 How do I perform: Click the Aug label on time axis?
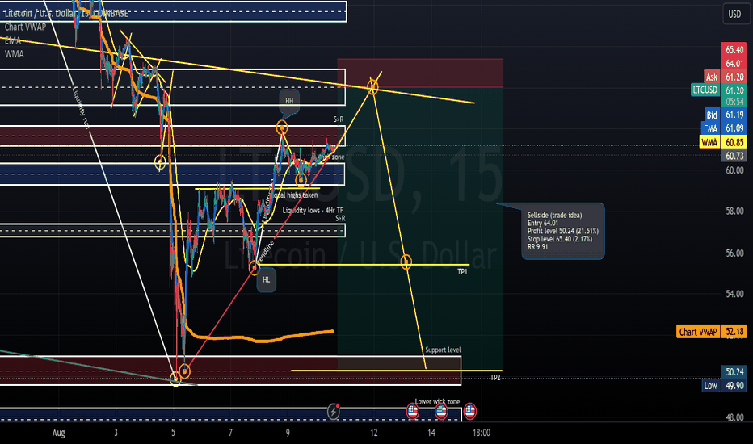[x=59, y=433]
